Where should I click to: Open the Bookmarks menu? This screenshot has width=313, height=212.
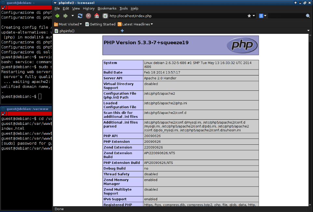click(107, 8)
